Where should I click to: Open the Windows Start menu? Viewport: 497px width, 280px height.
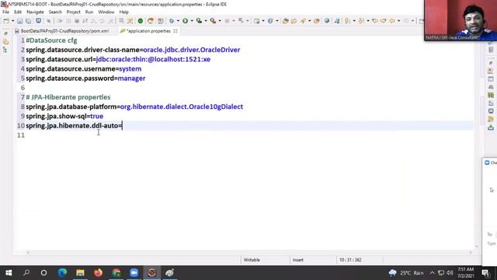[9, 273]
